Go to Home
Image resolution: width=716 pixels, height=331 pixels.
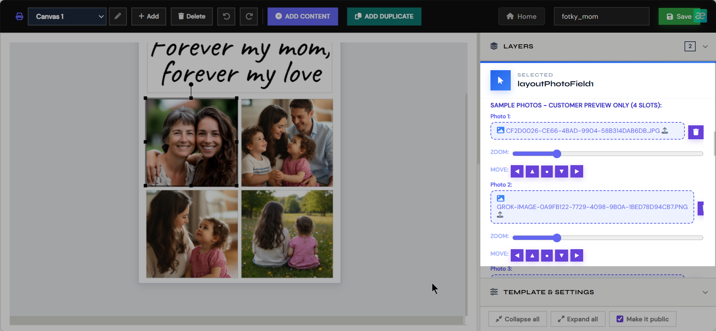coord(522,17)
